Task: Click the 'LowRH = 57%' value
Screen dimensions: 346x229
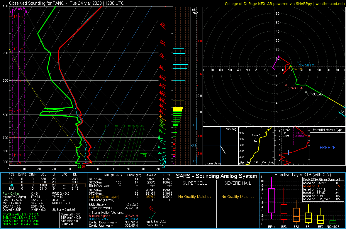Action: [x=12, y=200]
